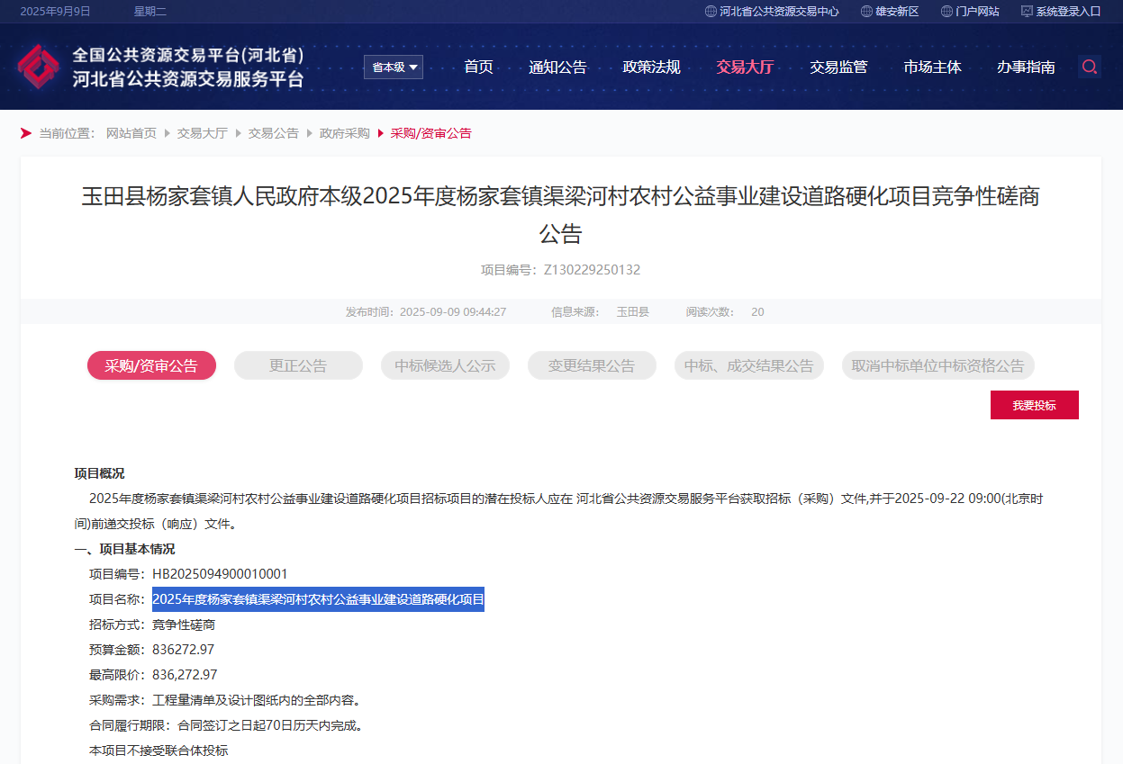Click the 一、项目基本情况 heading
The image size is (1123, 764).
[124, 549]
